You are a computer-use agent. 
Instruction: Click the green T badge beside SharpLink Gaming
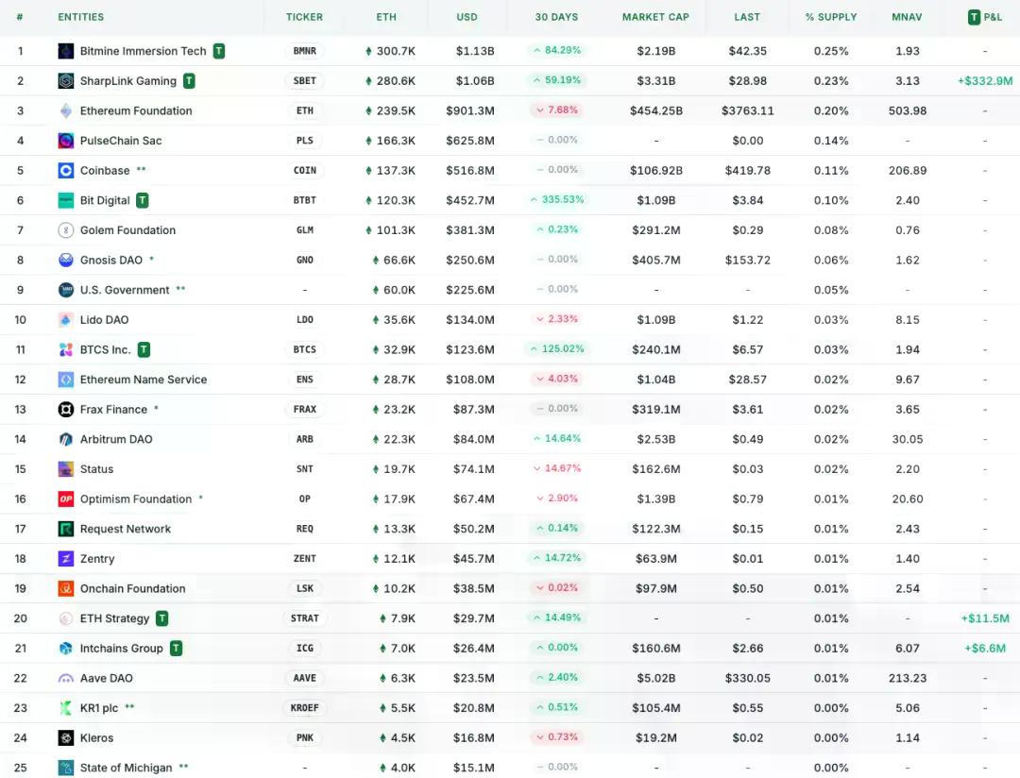coord(189,80)
